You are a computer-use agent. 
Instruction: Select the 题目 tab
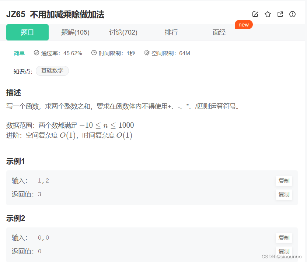click(x=27, y=32)
